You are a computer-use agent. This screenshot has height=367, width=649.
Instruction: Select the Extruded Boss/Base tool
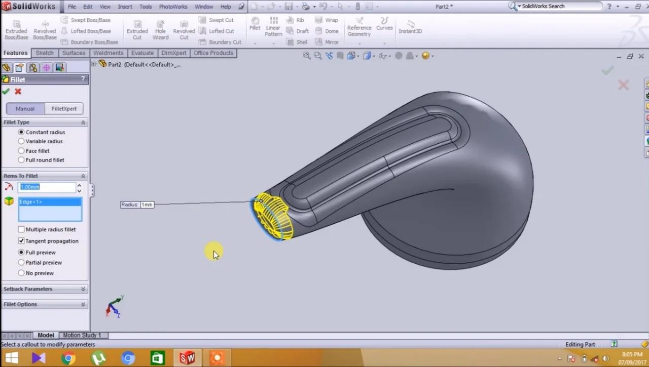[x=16, y=29]
